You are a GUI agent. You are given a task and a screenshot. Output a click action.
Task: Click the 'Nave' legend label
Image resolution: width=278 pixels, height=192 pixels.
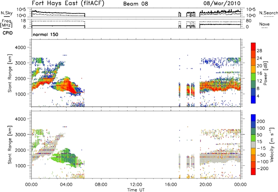[264, 24]
